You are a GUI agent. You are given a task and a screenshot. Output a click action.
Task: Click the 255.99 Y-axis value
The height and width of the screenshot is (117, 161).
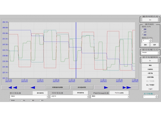[5, 33]
